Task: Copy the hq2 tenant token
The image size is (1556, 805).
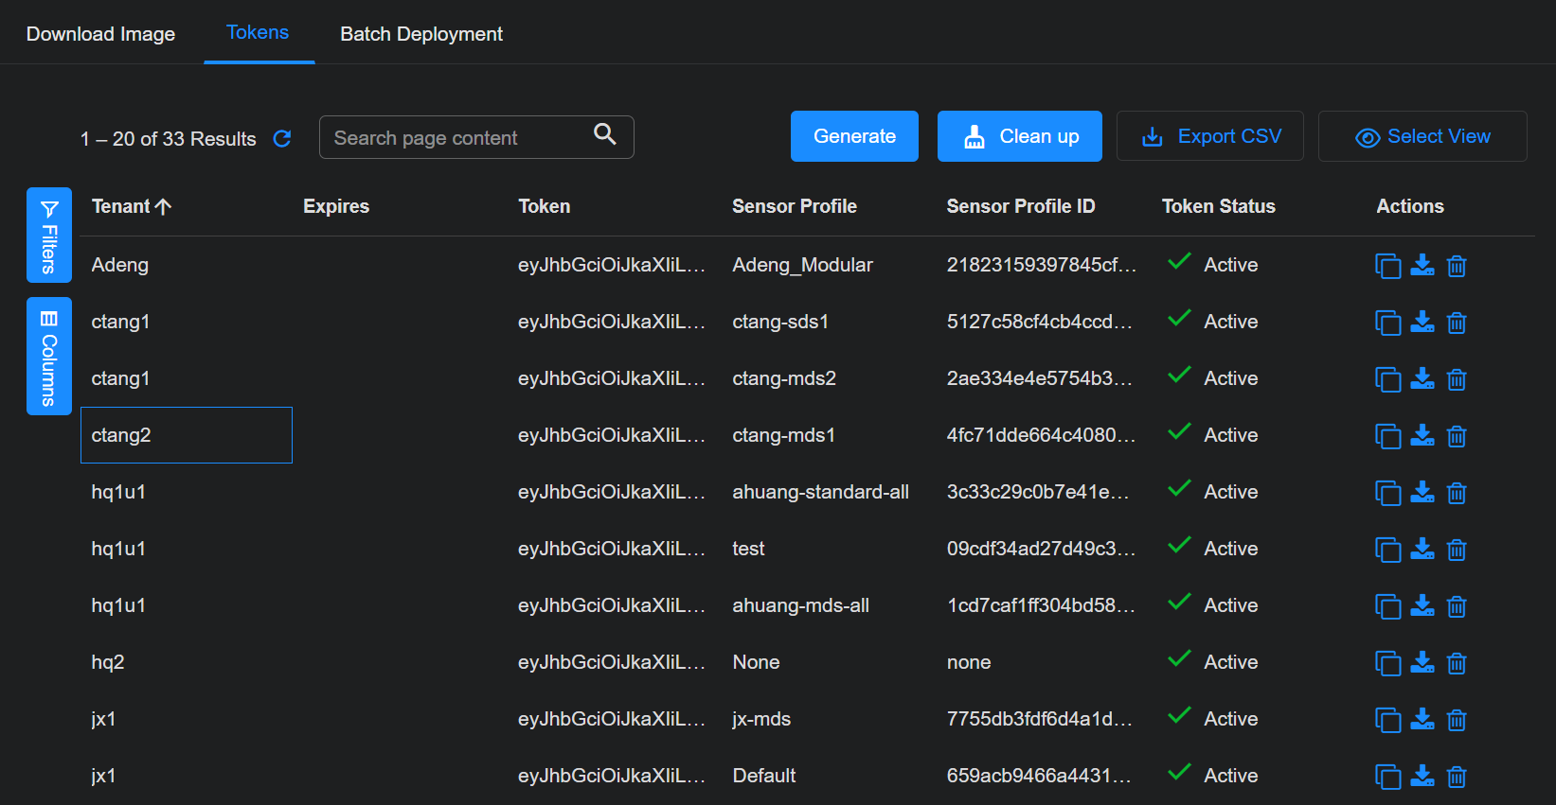Action: [x=1387, y=663]
